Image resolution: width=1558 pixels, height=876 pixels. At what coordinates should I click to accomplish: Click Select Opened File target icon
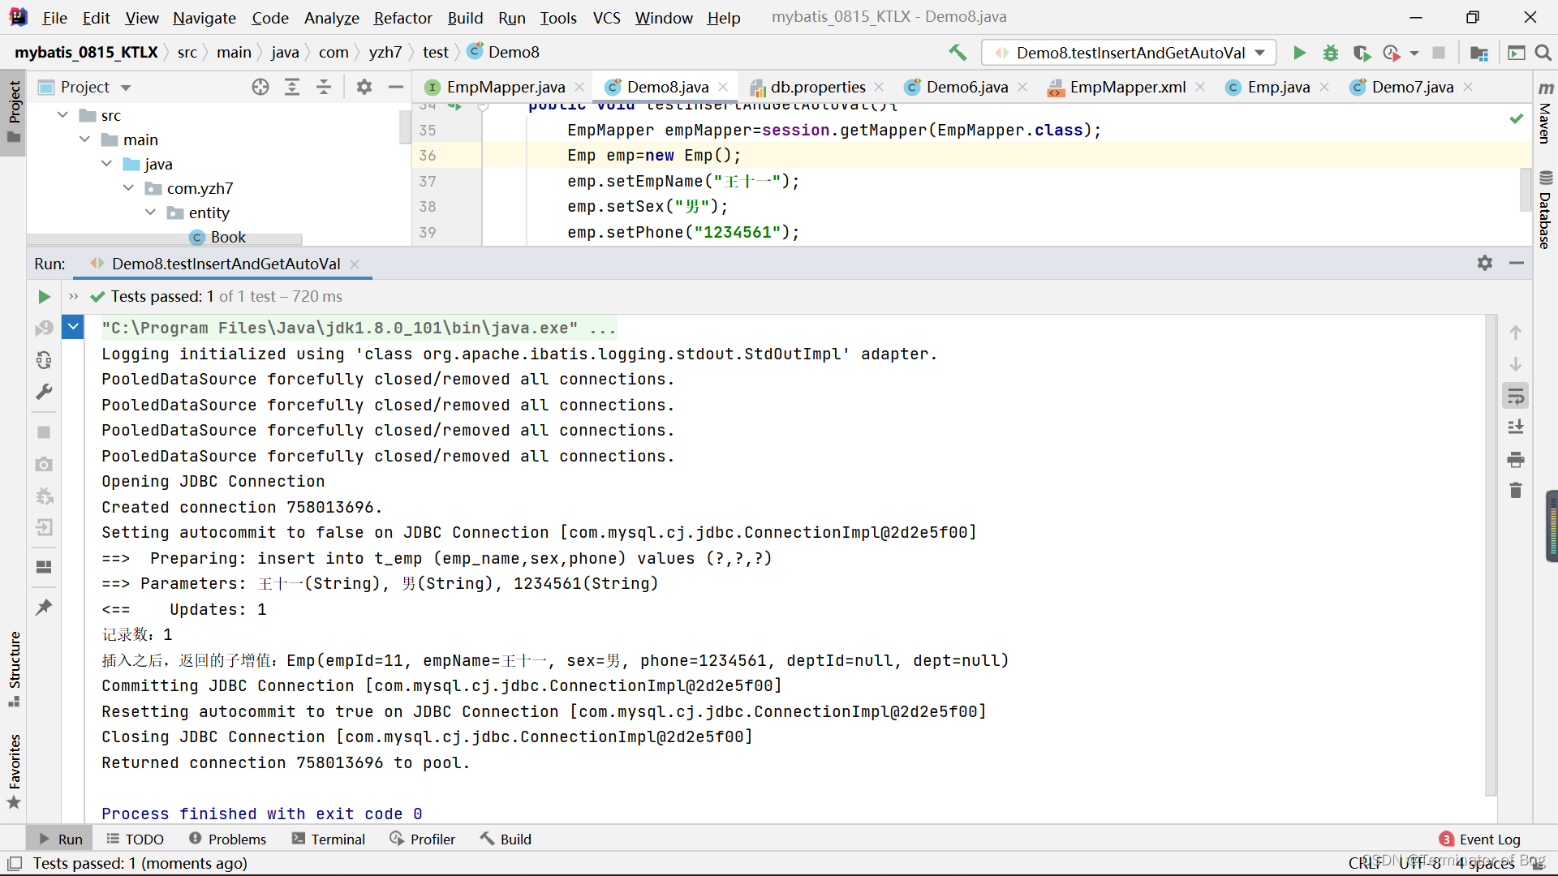[x=260, y=87]
